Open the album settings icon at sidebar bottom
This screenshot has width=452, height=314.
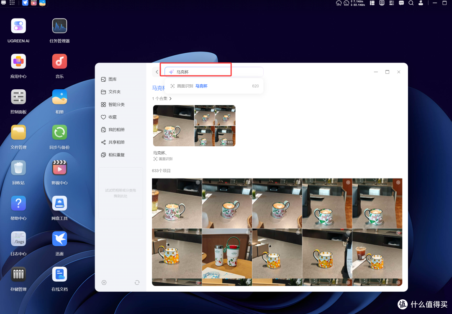pyautogui.click(x=104, y=283)
